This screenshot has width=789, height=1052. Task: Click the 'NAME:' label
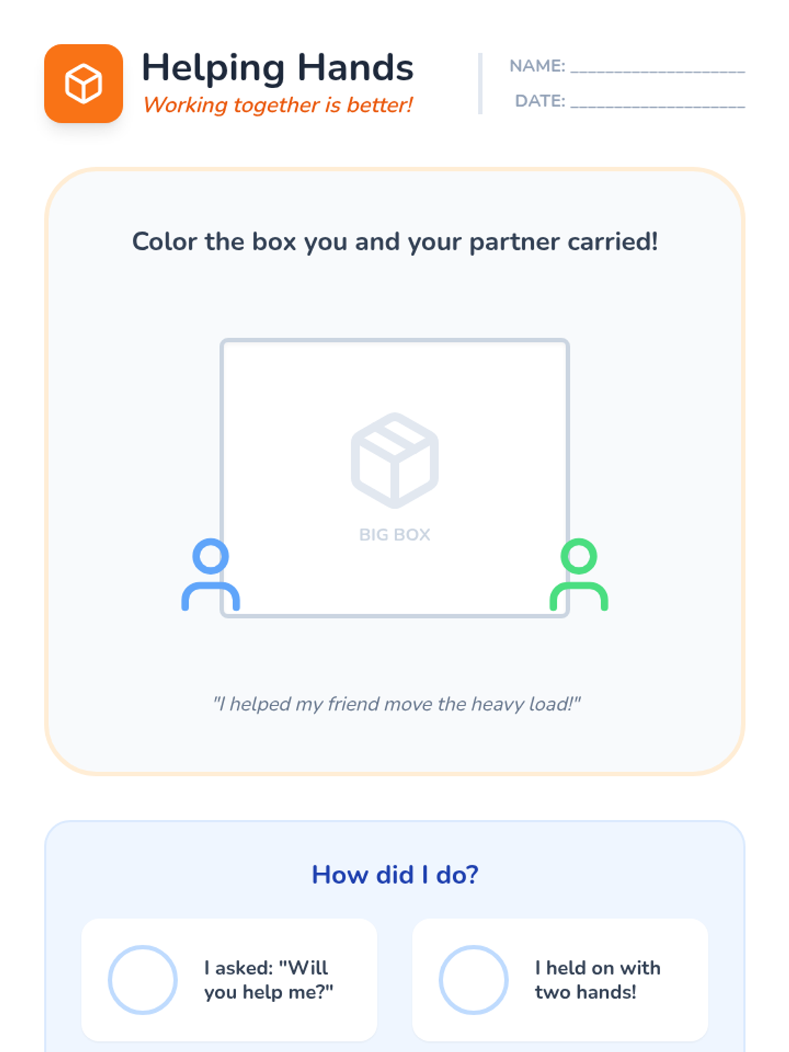click(x=537, y=66)
